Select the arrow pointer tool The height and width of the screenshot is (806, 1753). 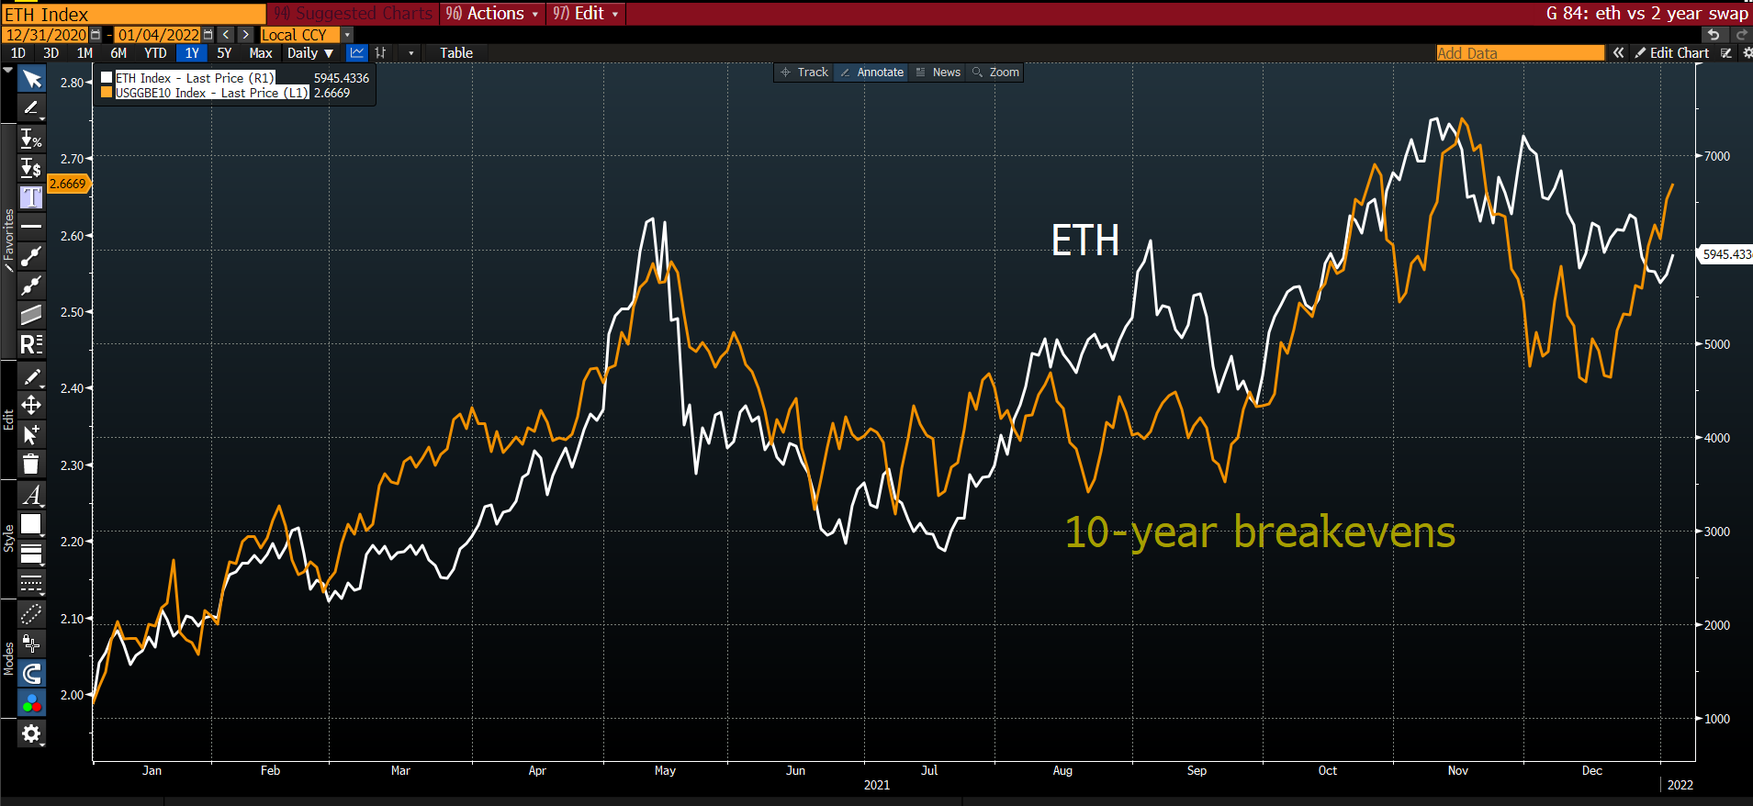point(31,80)
